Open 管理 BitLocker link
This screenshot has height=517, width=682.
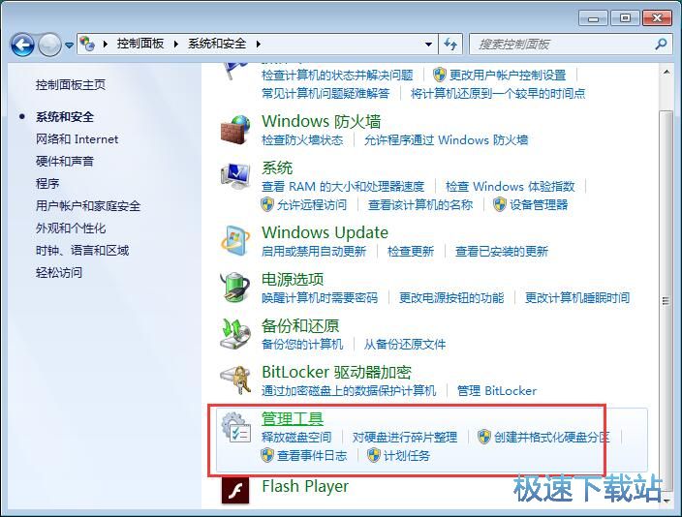[496, 391]
